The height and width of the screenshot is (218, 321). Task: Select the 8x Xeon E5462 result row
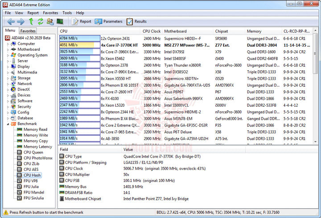click(186, 58)
